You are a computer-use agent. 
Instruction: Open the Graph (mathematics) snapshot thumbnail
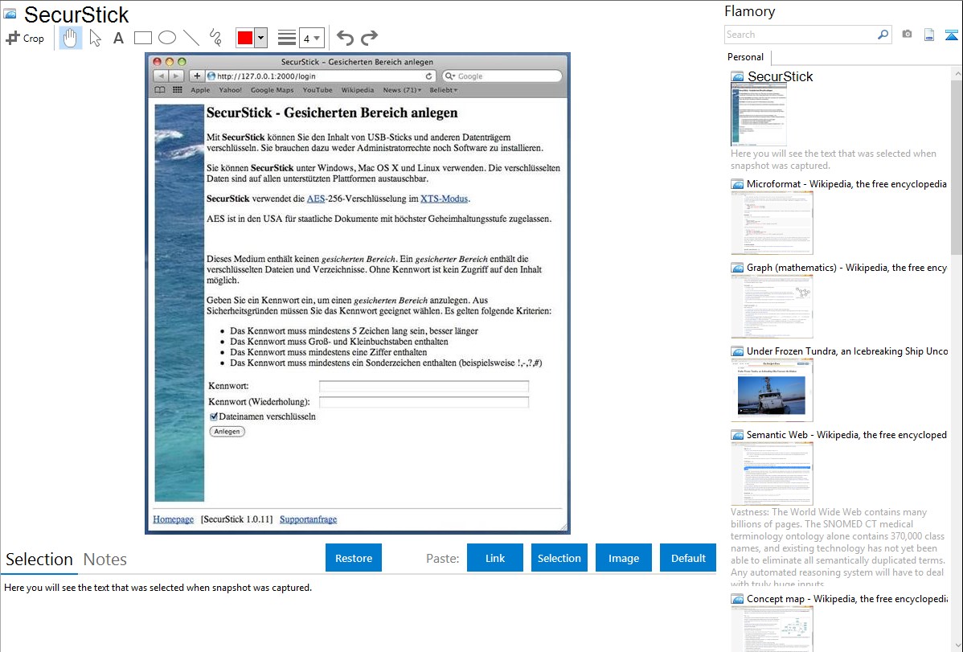click(x=772, y=306)
